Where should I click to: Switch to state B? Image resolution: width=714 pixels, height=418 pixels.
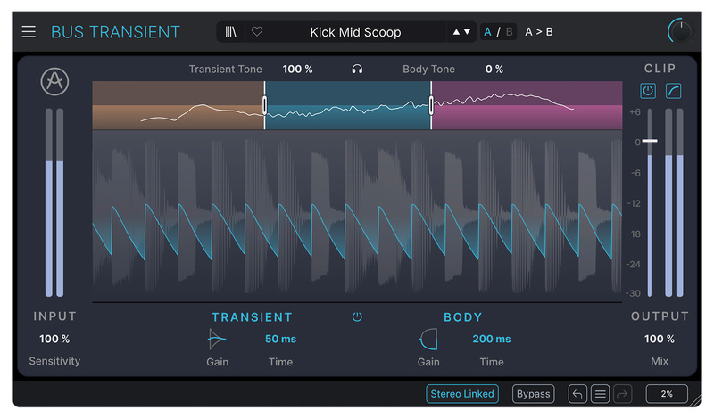coord(509,32)
